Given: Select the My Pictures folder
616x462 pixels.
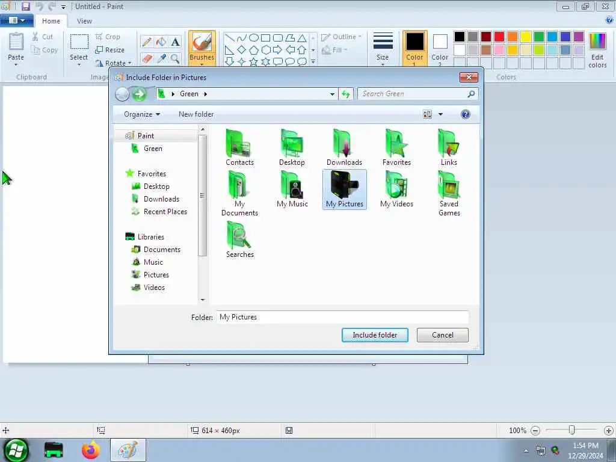Looking at the screenshot, I should 345,189.
